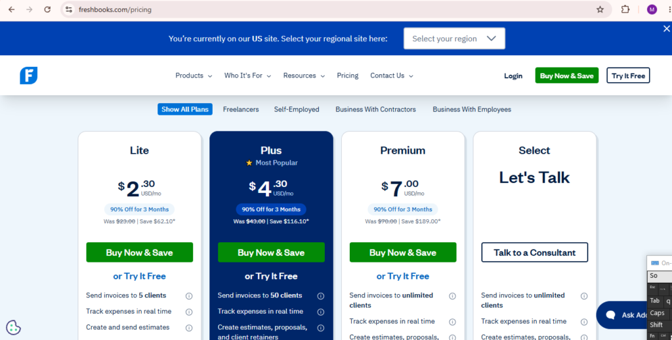Try the Lite plan free
Image resolution: width=672 pixels, height=340 pixels.
pyautogui.click(x=139, y=276)
